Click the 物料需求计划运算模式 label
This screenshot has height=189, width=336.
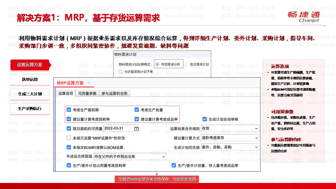coord(135,64)
